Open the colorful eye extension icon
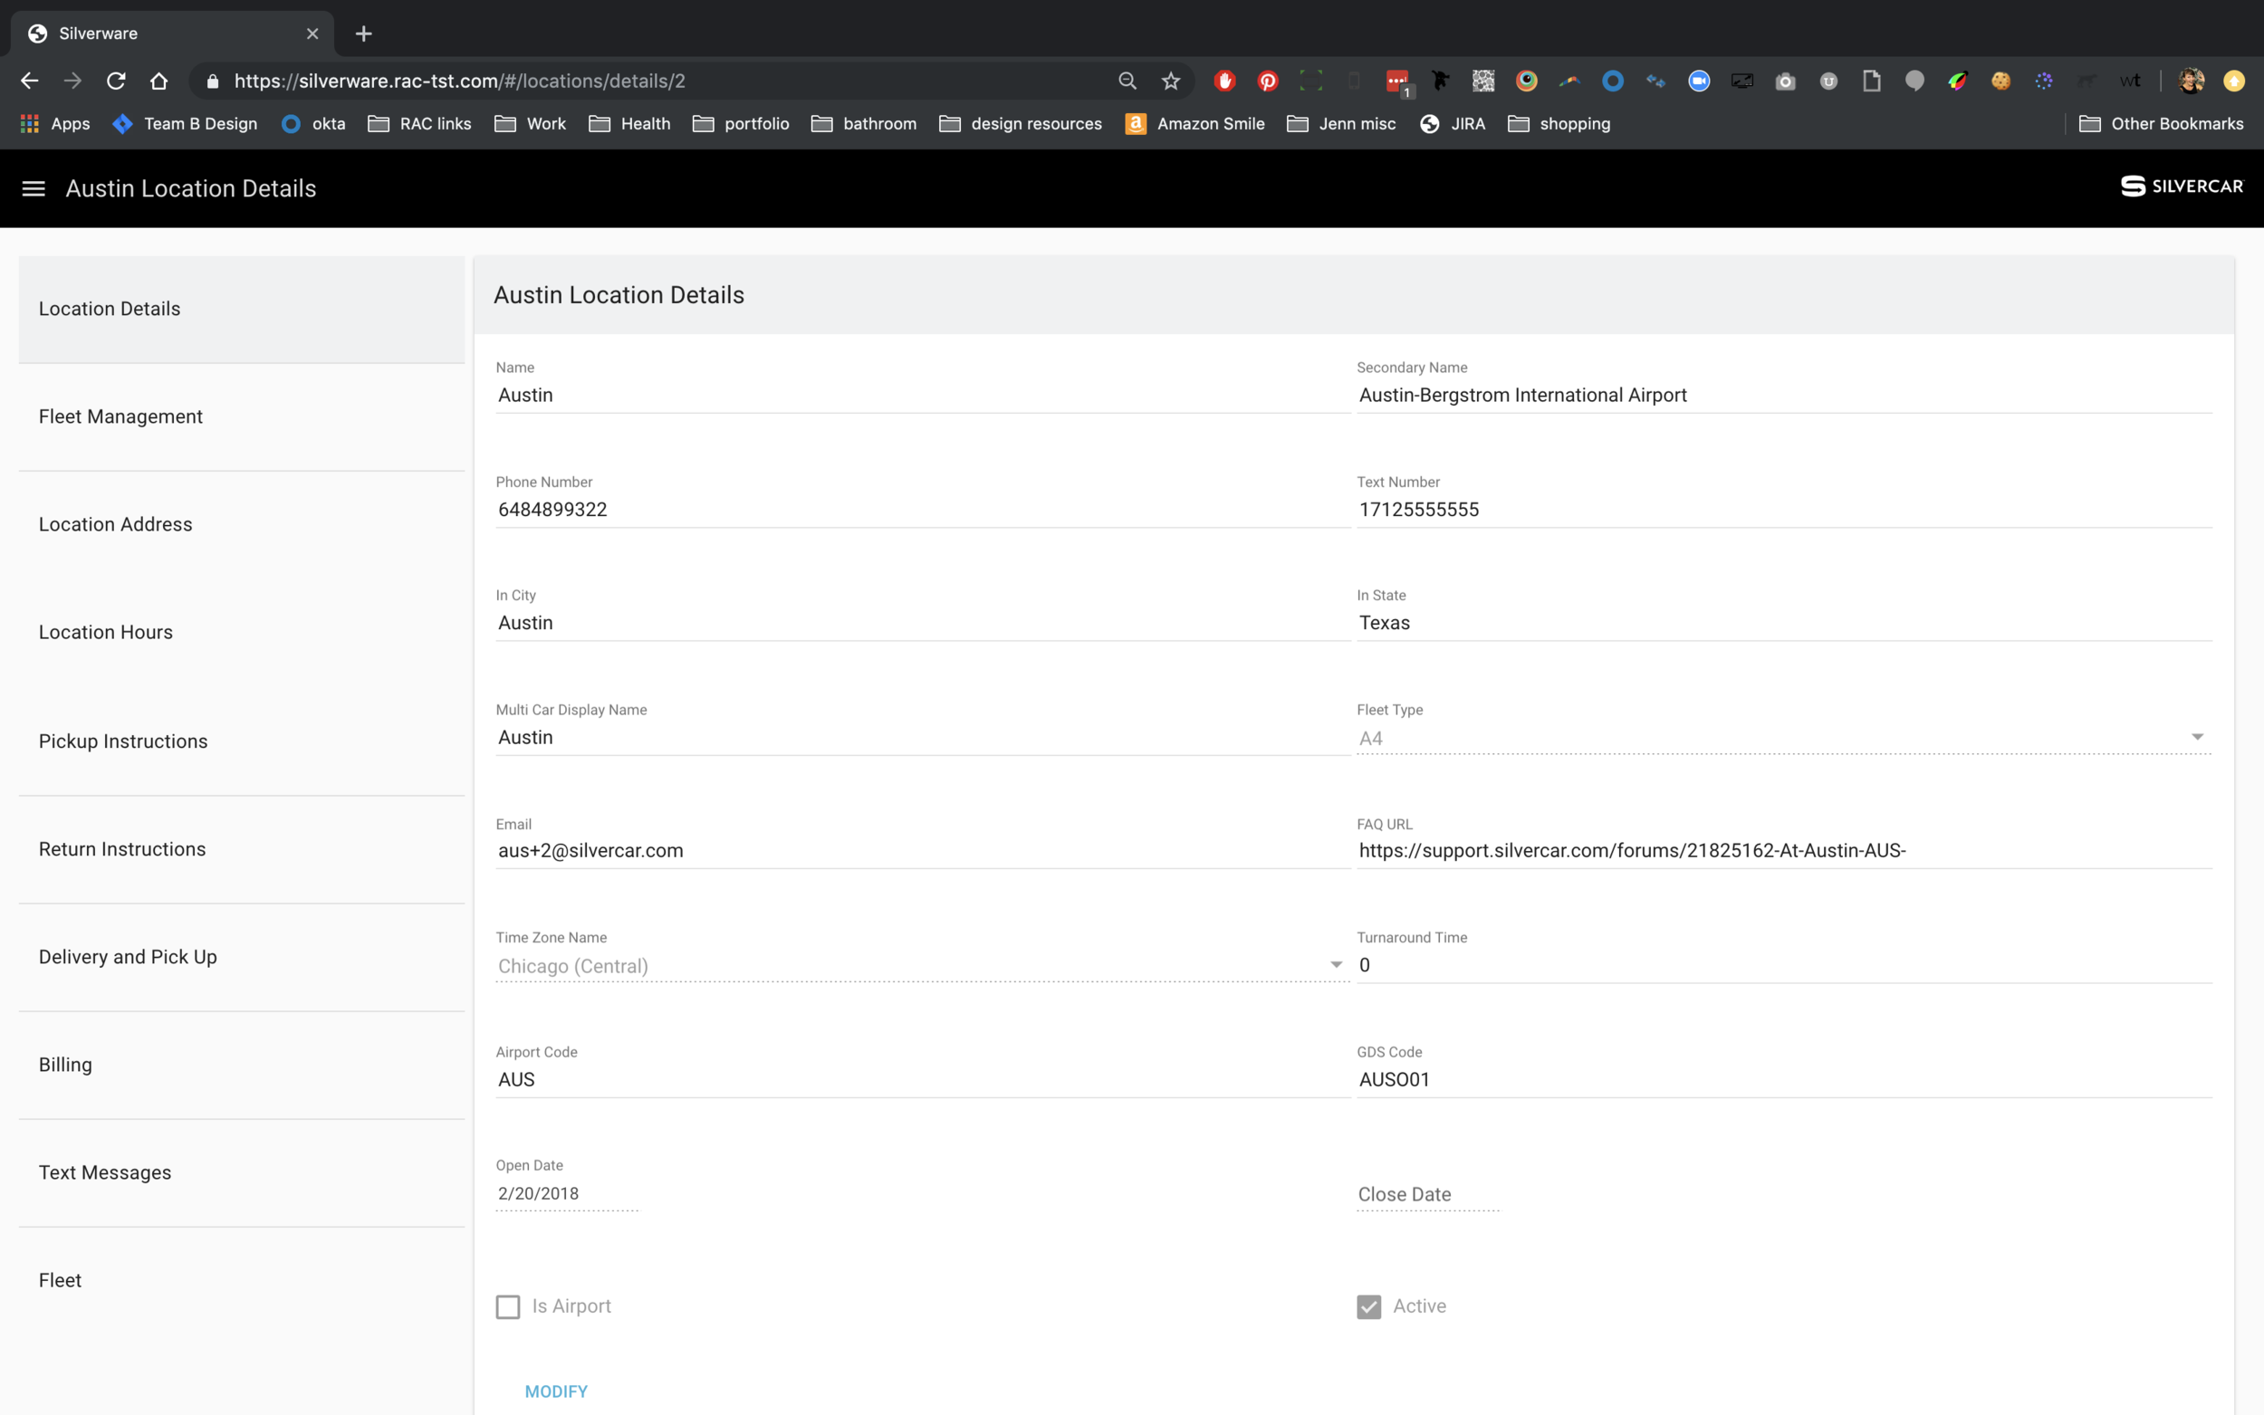The width and height of the screenshot is (2264, 1415). click(1527, 81)
